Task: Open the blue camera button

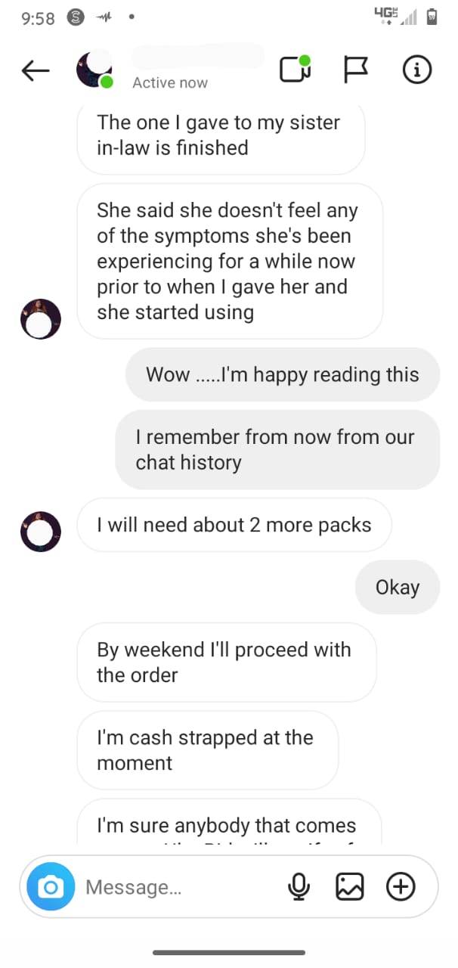Action: 51,886
